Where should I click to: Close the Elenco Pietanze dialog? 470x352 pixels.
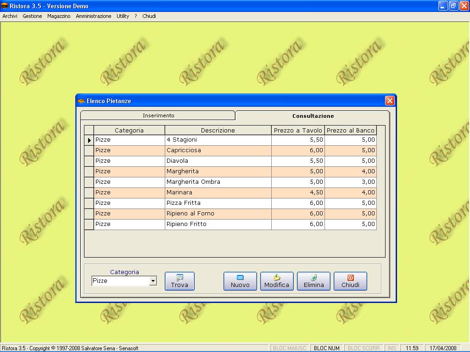pyautogui.click(x=390, y=101)
